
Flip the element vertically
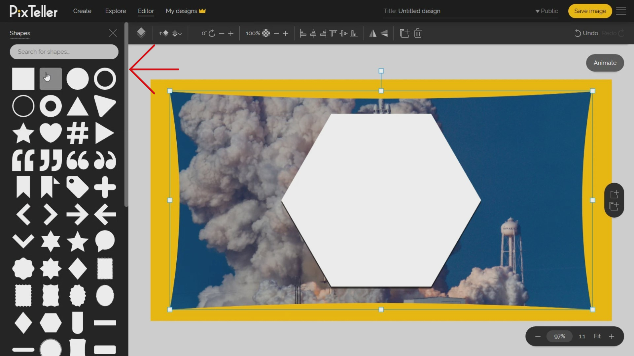(384, 33)
